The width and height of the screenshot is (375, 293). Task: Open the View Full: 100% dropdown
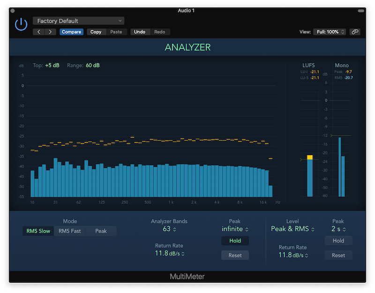pyautogui.click(x=330, y=32)
